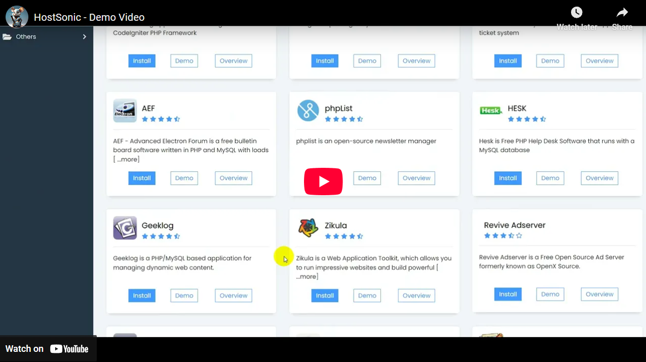The image size is (646, 362).
Task: View the Revive Adserver Overview
Action: click(x=600, y=294)
